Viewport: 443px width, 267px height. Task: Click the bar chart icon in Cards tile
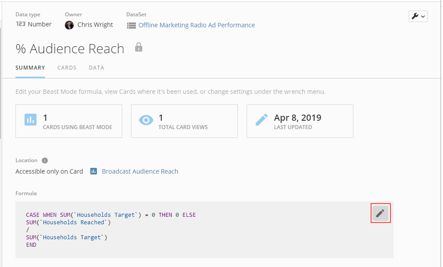click(x=30, y=120)
